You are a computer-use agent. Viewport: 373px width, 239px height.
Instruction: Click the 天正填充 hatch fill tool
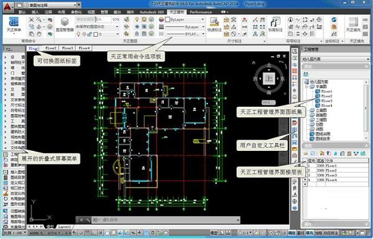353,25
